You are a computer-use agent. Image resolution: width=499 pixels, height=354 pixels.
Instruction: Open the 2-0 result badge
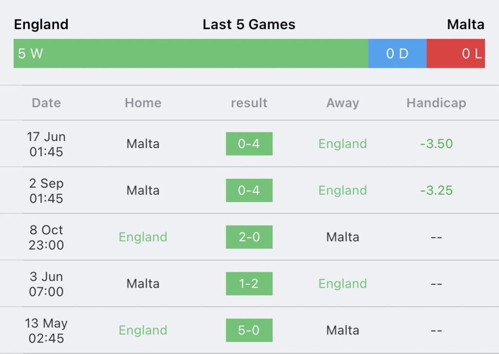(x=249, y=237)
